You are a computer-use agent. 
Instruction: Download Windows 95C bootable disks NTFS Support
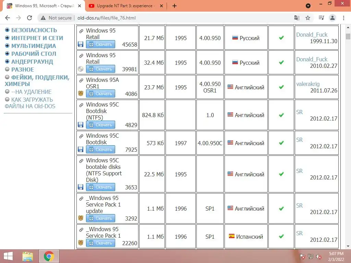click(100, 187)
